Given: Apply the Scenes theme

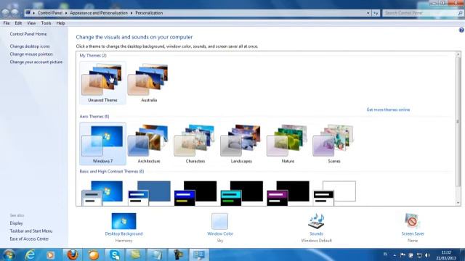Looking at the screenshot, I should point(334,144).
